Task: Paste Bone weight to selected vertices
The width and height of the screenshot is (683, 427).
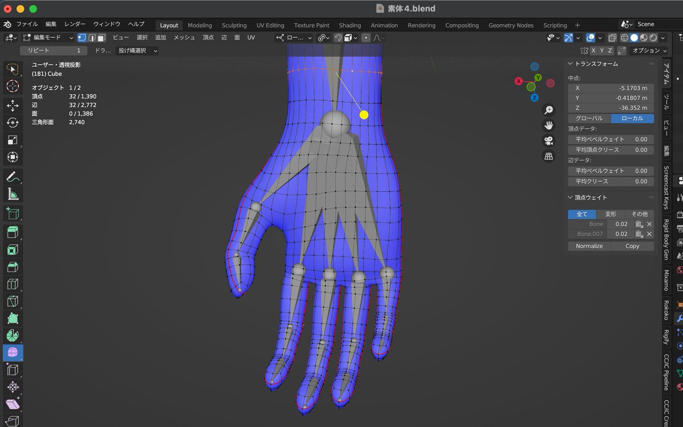Action: coord(639,224)
